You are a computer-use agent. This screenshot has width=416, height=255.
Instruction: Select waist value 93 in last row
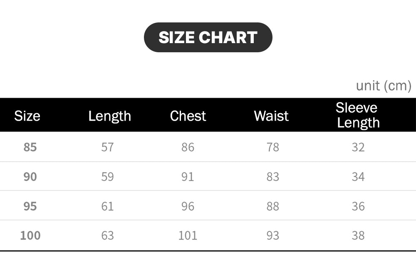click(272, 236)
